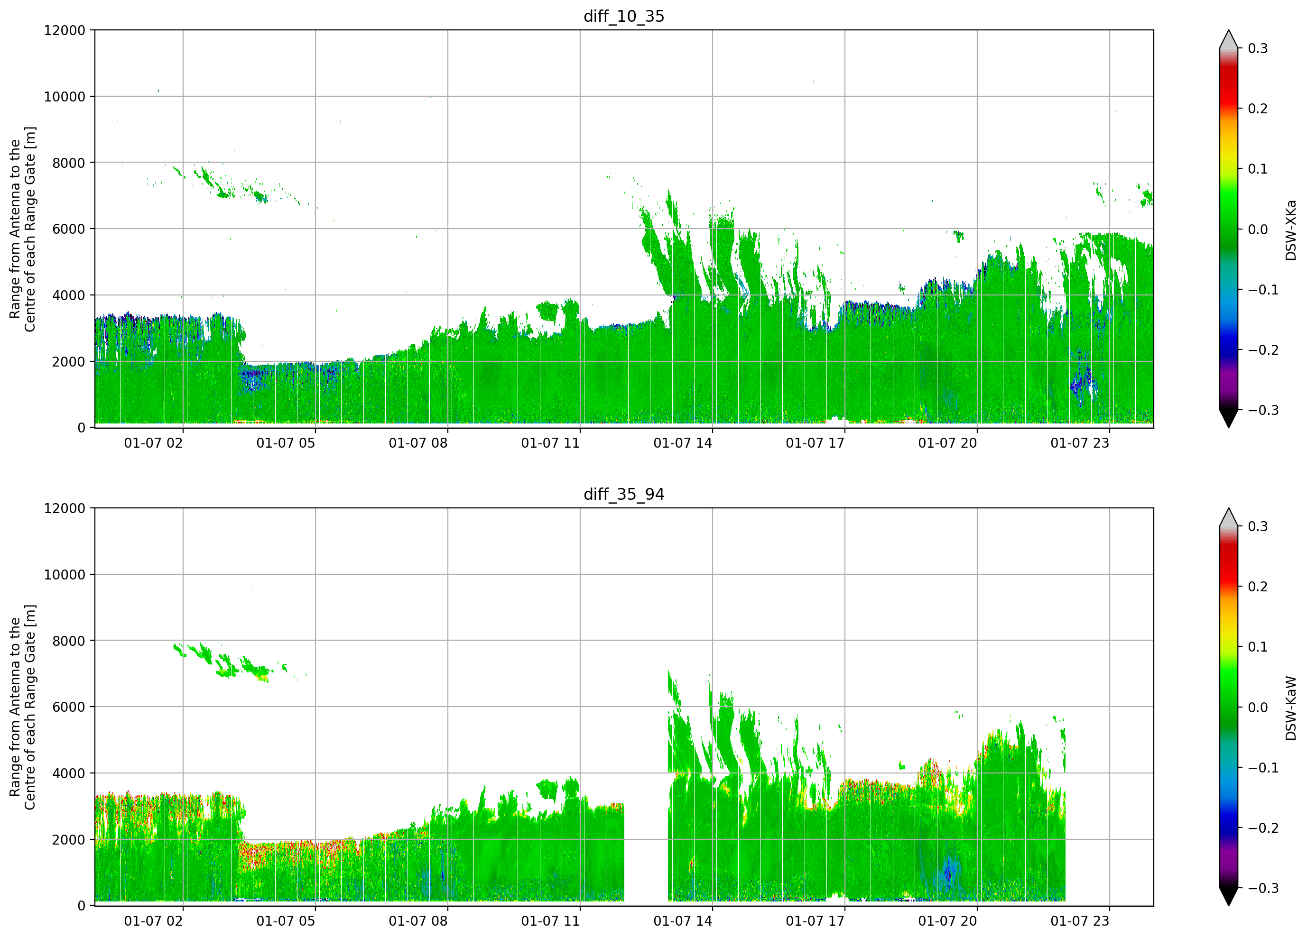
Task: Click the 0.3 tick on DSW-XKa colorbar
Action: pos(1258,48)
